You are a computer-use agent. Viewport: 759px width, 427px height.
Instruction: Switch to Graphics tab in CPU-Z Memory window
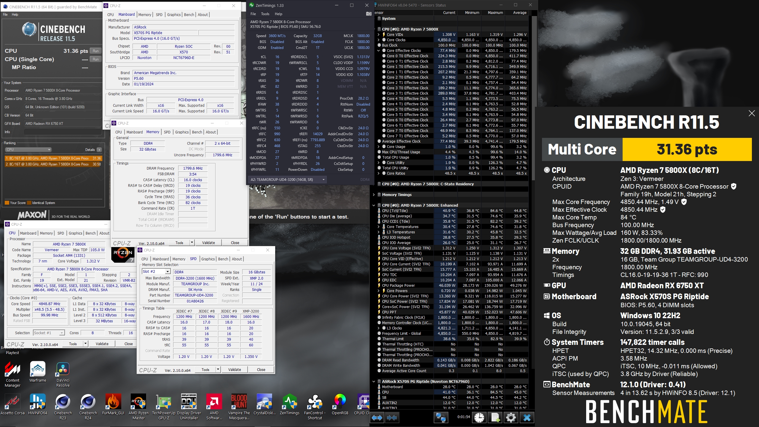(x=182, y=132)
